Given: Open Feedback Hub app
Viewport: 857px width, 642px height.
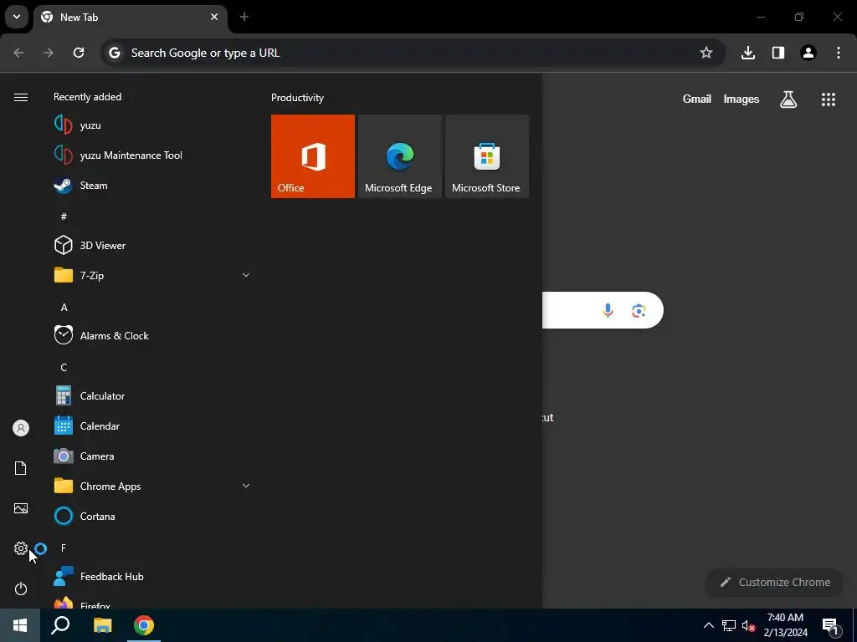Looking at the screenshot, I should tap(152, 577).
